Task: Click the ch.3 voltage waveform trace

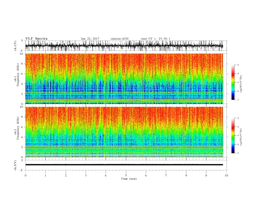Action: [x=124, y=165]
